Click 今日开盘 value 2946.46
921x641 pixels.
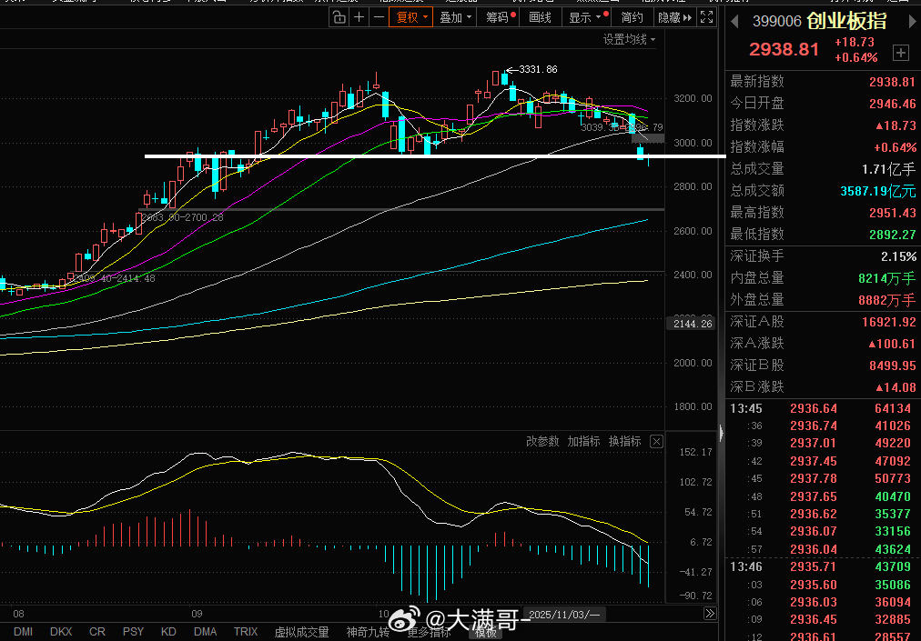[892, 104]
